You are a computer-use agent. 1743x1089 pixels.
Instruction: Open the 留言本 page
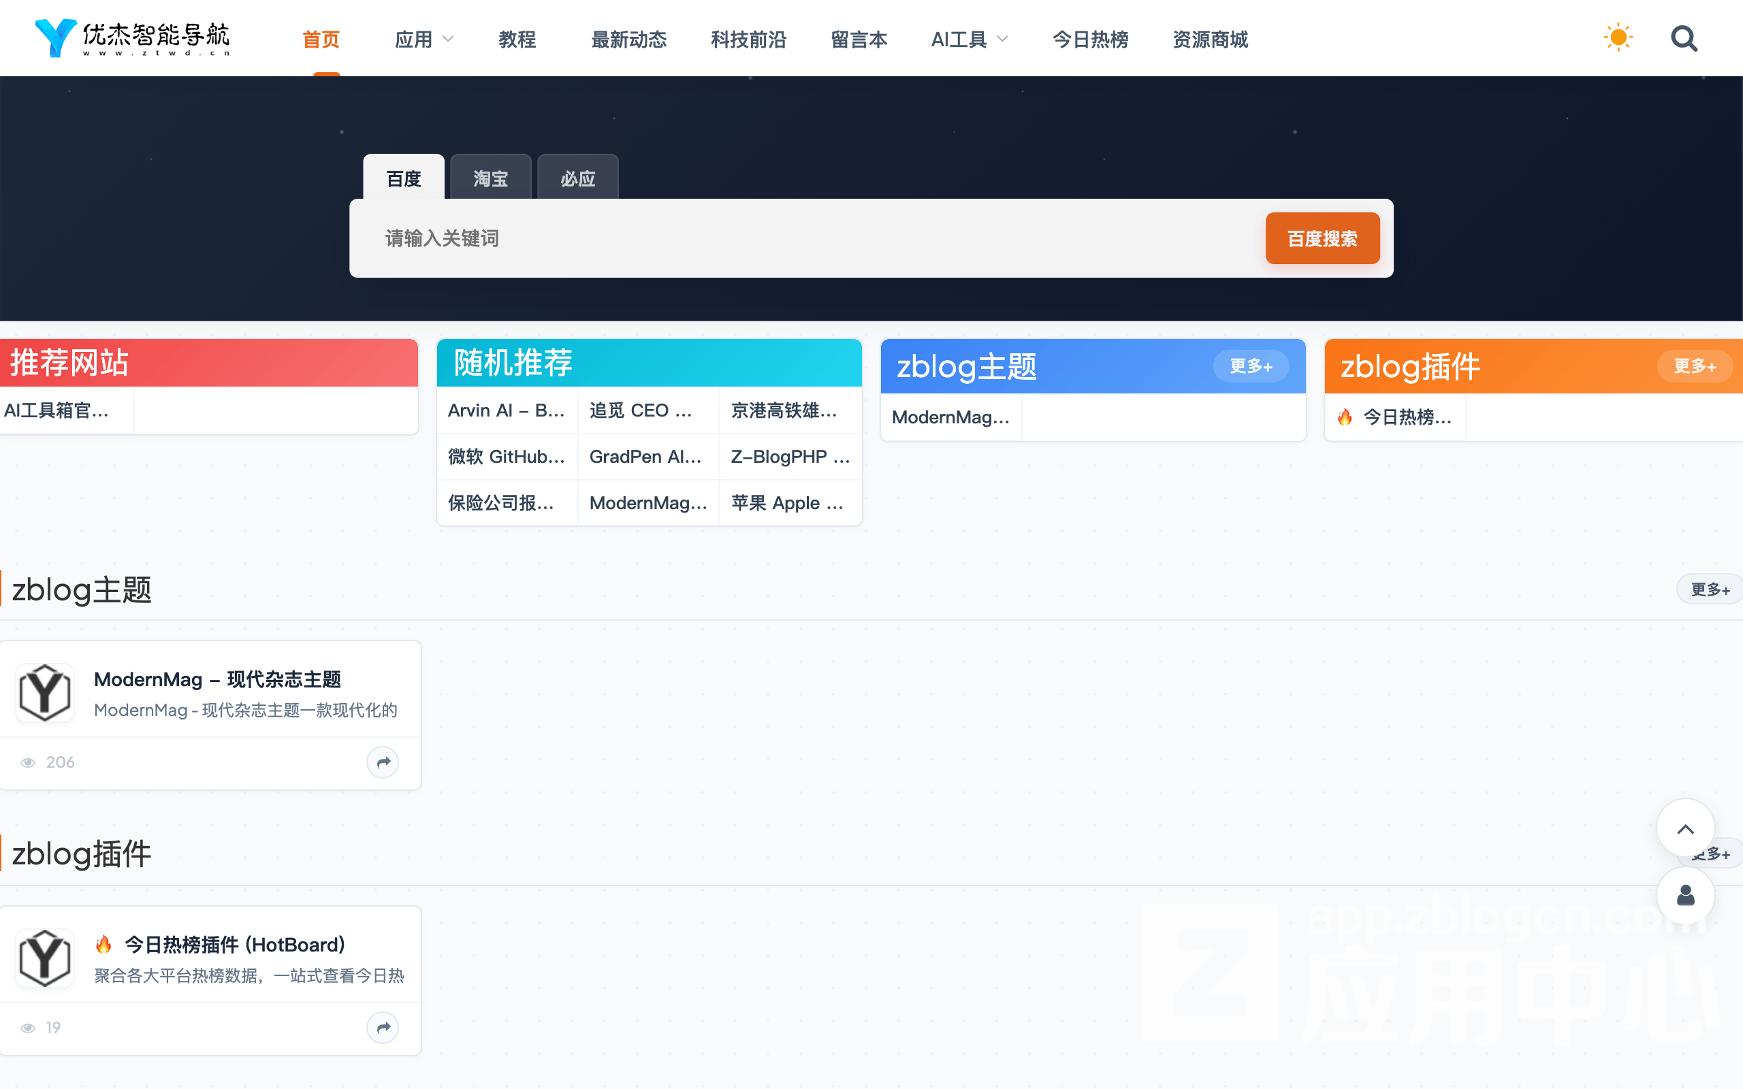859,39
